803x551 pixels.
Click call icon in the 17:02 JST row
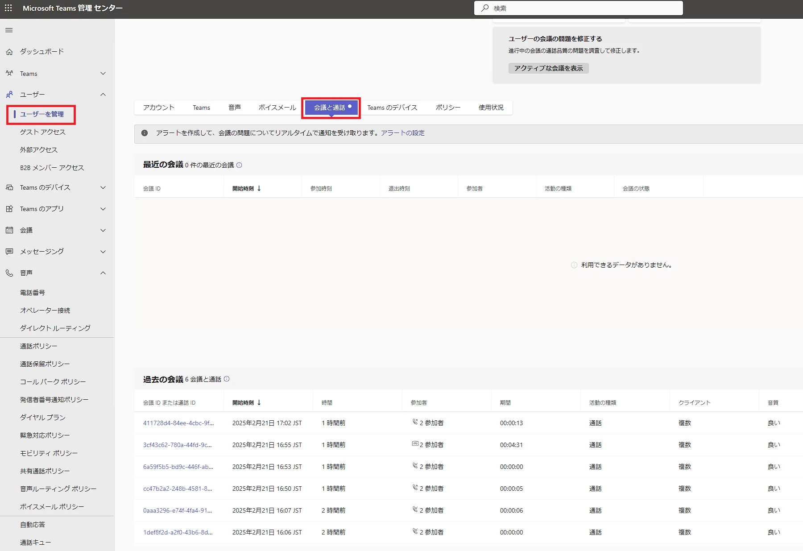tap(415, 422)
